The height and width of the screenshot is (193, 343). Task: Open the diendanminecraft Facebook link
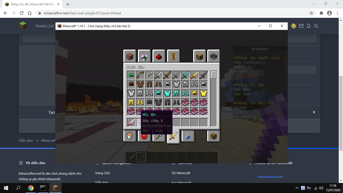pos(270,177)
